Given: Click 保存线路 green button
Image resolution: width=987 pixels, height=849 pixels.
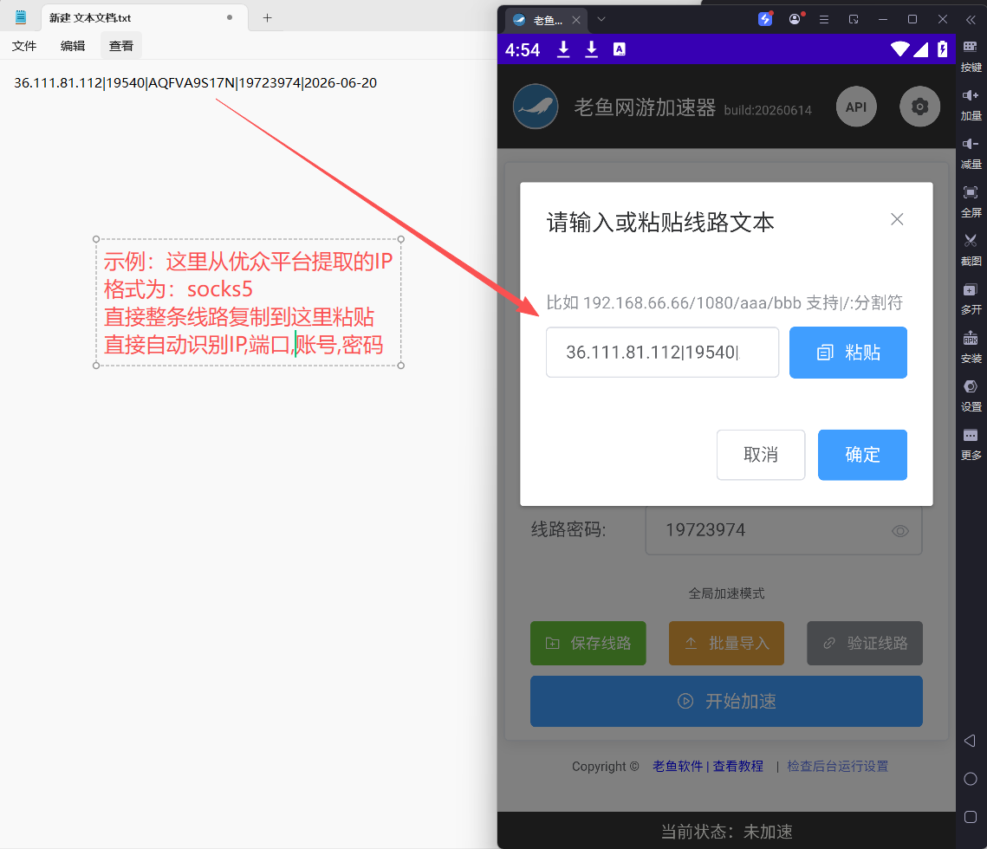Looking at the screenshot, I should click(x=588, y=643).
